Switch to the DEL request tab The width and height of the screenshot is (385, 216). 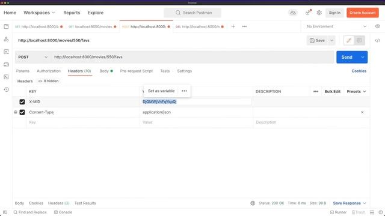point(199,26)
